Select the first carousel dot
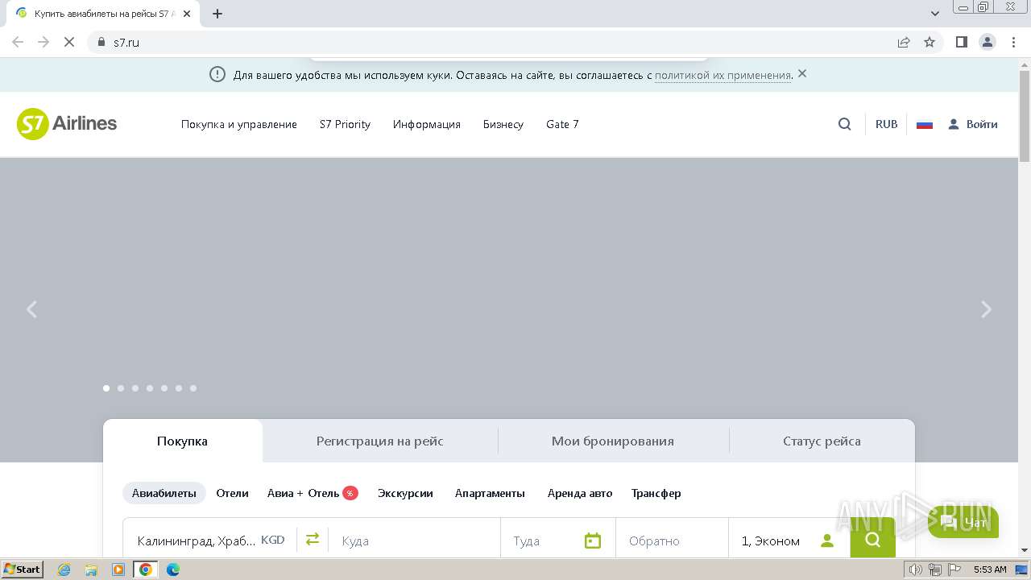Image resolution: width=1031 pixels, height=580 pixels. tap(106, 388)
